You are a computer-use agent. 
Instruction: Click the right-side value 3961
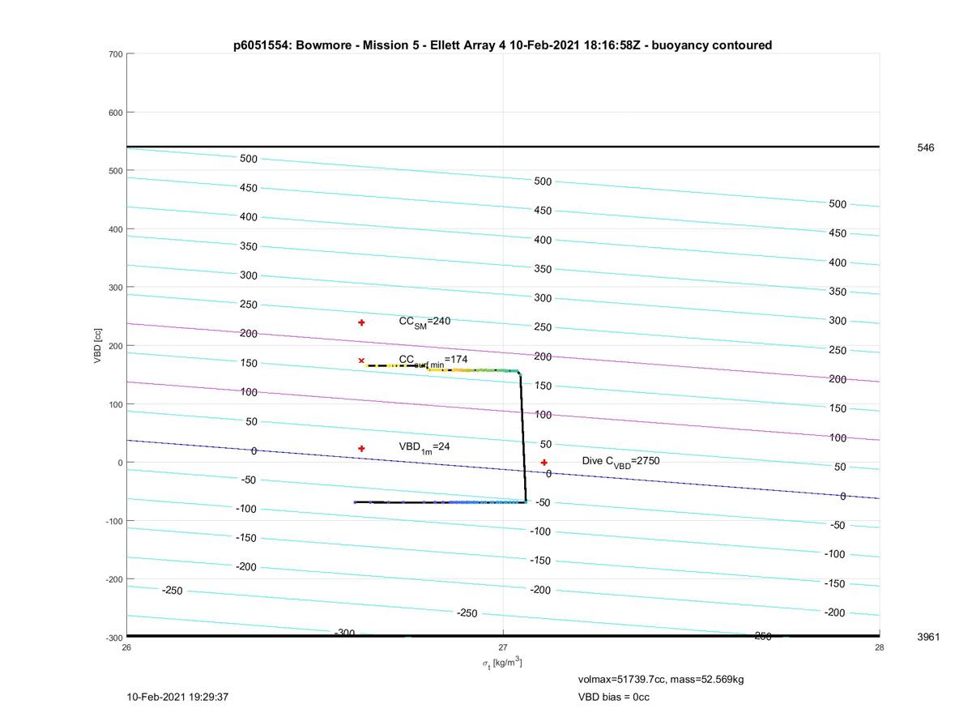[928, 637]
